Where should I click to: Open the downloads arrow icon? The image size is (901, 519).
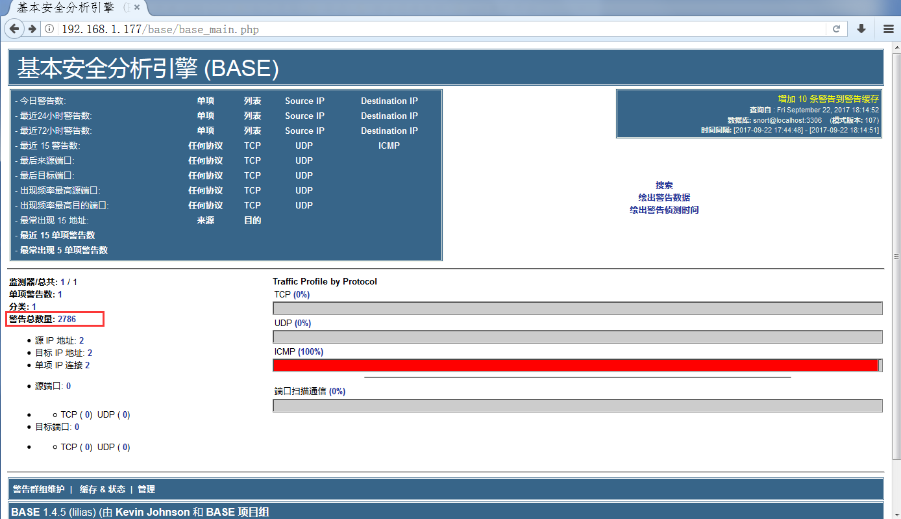pyautogui.click(x=861, y=29)
